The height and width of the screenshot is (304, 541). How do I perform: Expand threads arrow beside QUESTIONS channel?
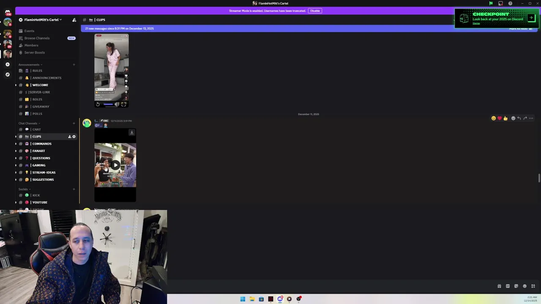tap(16, 158)
